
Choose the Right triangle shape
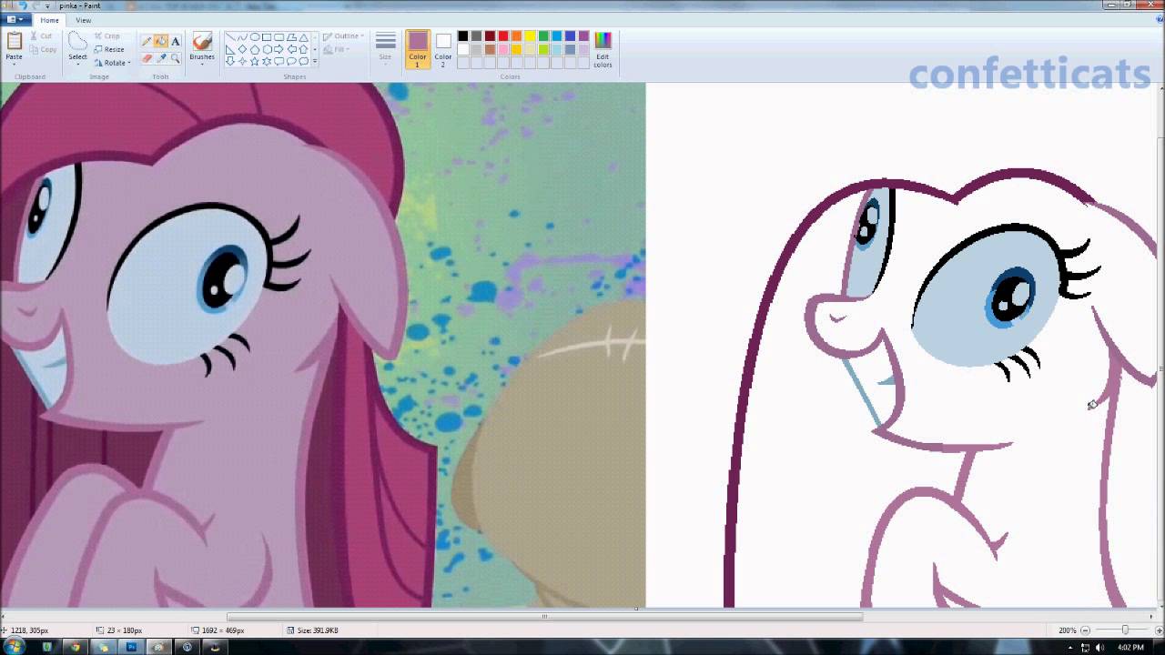pyautogui.click(x=230, y=49)
